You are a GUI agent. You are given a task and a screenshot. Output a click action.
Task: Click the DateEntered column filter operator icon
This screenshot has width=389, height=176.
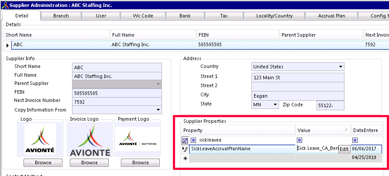click(355, 140)
